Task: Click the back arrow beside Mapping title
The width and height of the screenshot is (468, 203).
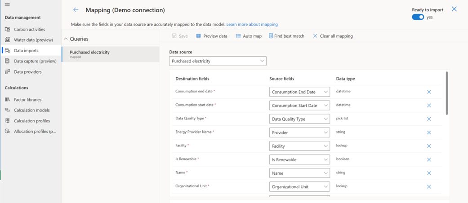Action: pos(76,10)
